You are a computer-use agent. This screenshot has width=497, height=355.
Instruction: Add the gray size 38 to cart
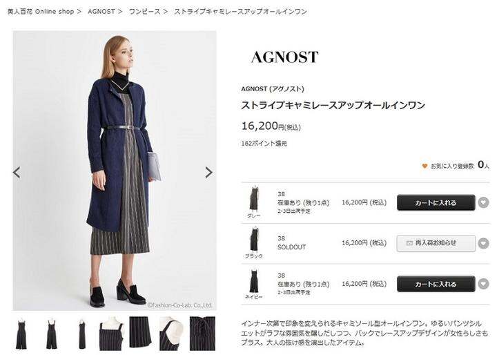[436, 203]
